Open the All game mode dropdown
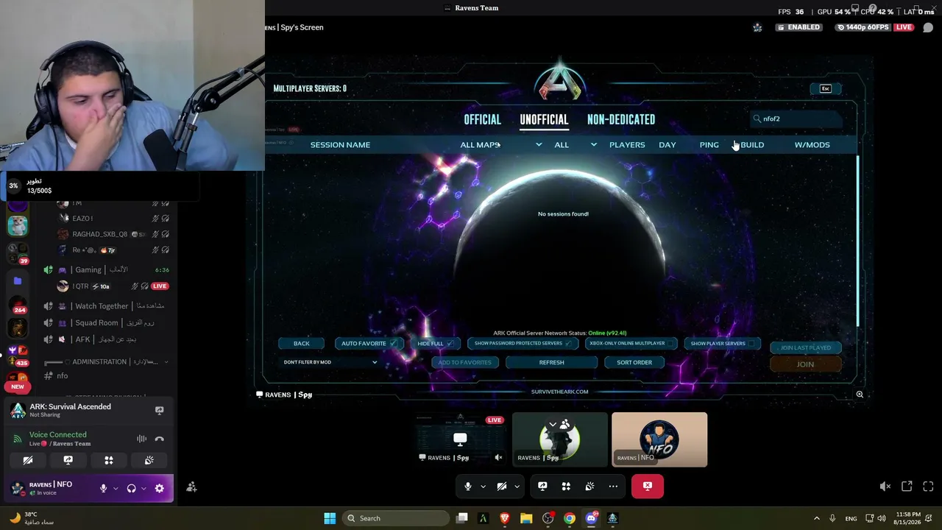Viewport: 942px width, 530px height. [x=576, y=145]
